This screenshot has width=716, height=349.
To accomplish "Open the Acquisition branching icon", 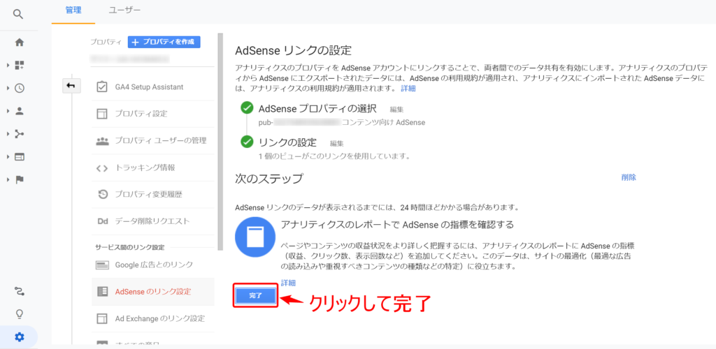I will click(x=19, y=134).
